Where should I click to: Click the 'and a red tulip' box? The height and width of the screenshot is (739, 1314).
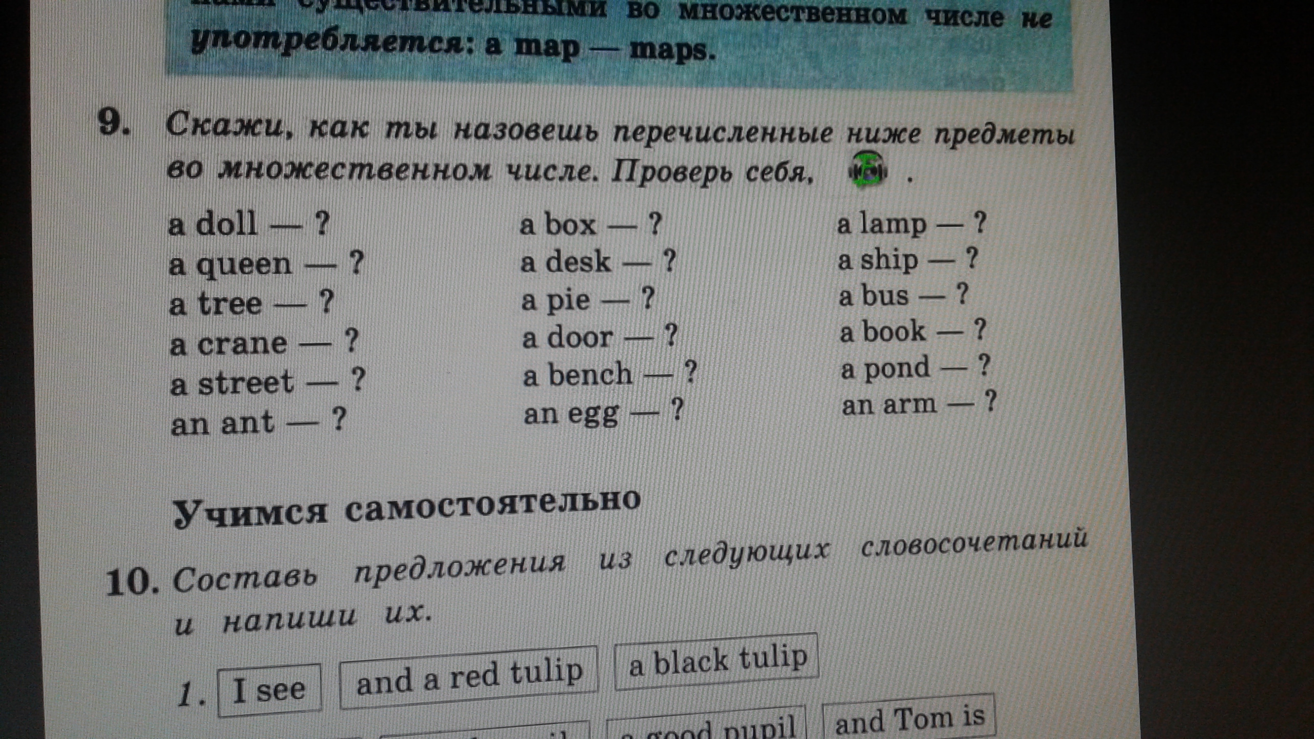coord(469,677)
